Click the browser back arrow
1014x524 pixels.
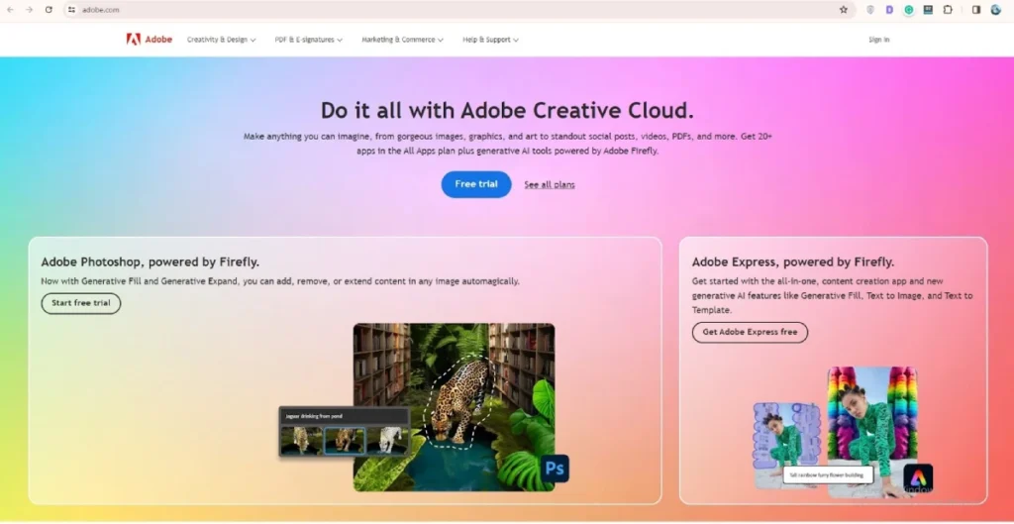pos(11,10)
